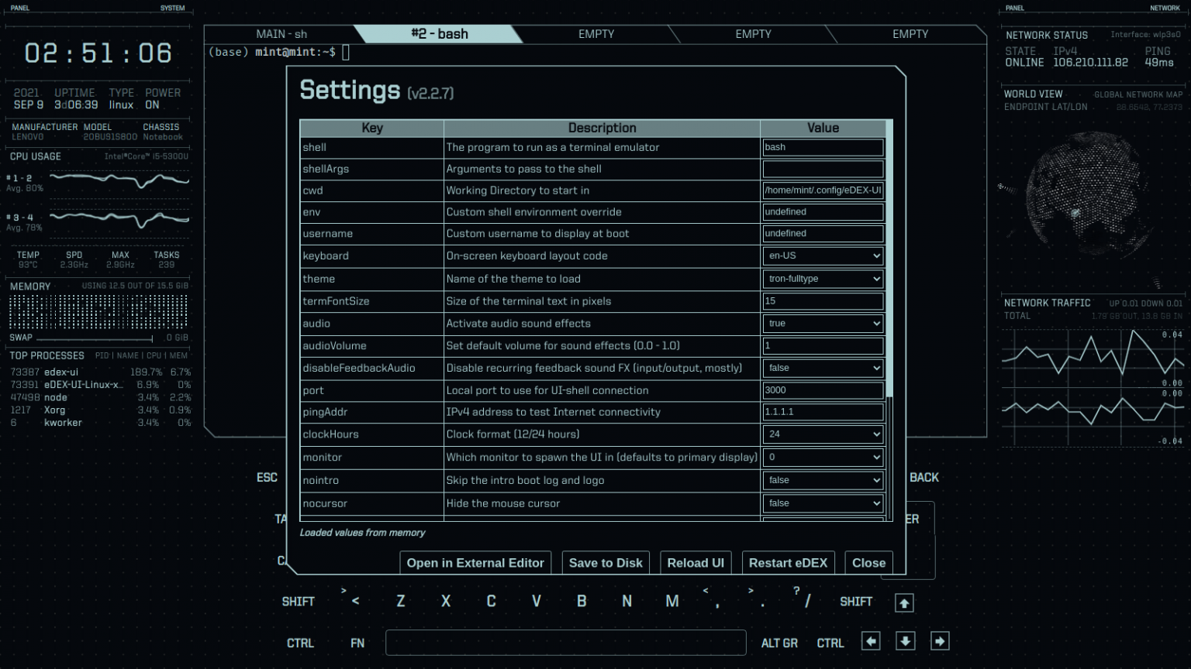This screenshot has width=1191, height=669.
Task: Open the audio sound effects dropdown
Action: (x=822, y=324)
